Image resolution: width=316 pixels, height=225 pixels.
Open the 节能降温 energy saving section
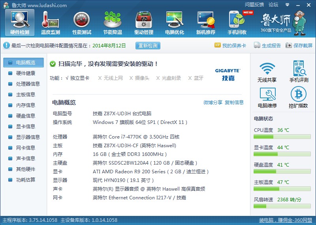tap(113, 23)
